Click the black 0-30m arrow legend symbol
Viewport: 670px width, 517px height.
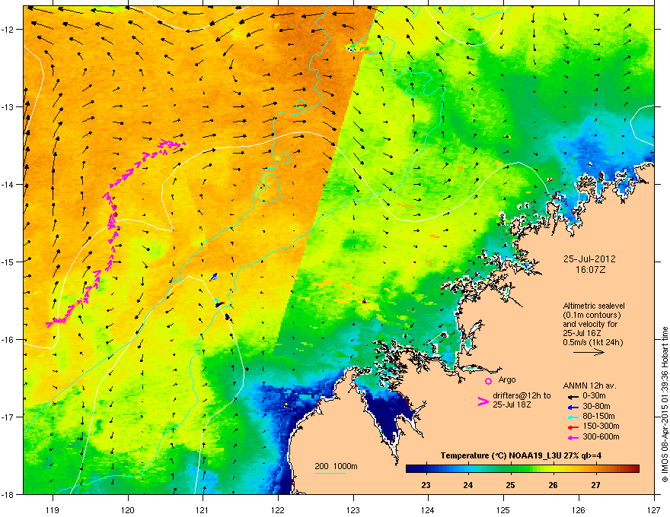tap(573, 396)
